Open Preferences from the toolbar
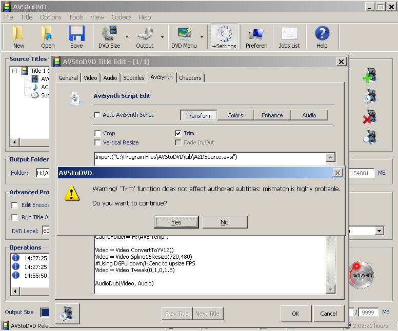Image resolution: width=398 pixels, height=331 pixels. [x=256, y=34]
